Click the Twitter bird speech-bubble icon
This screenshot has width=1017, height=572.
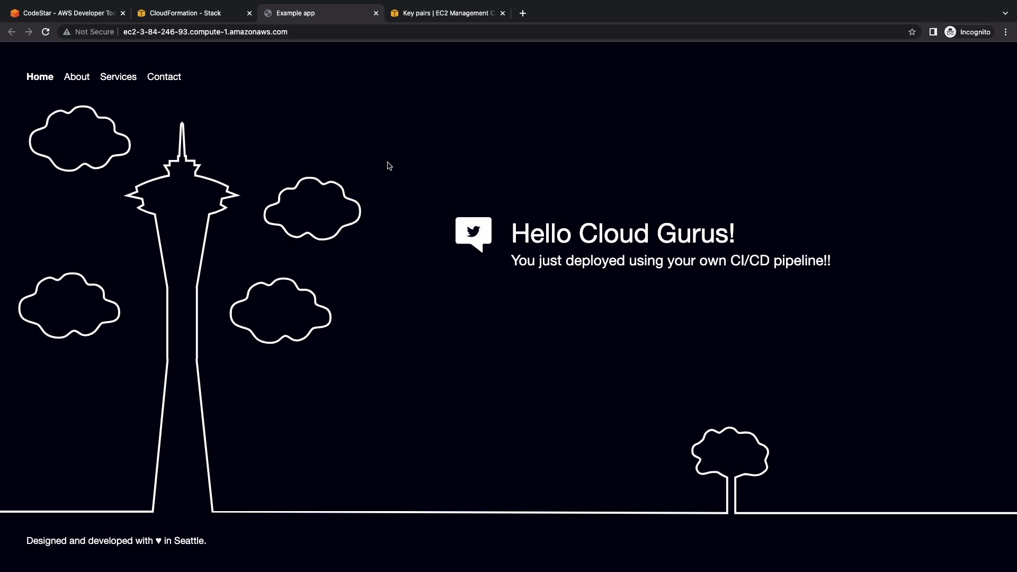pos(473,234)
